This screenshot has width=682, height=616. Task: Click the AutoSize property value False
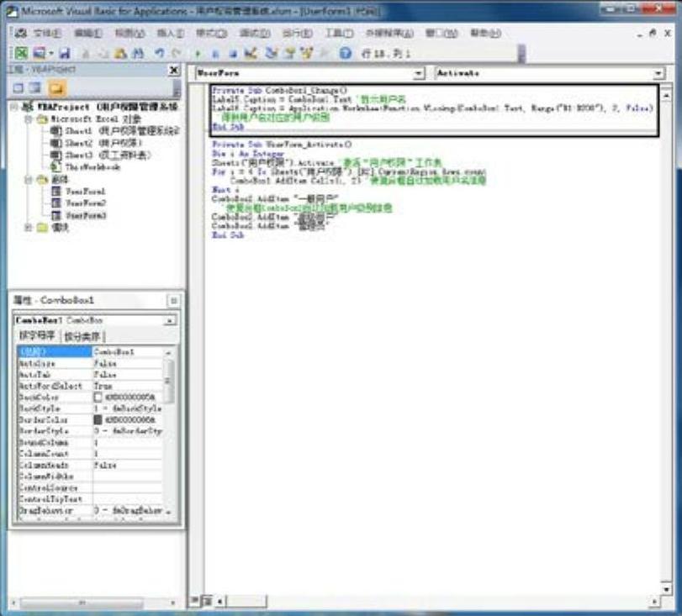pos(105,363)
